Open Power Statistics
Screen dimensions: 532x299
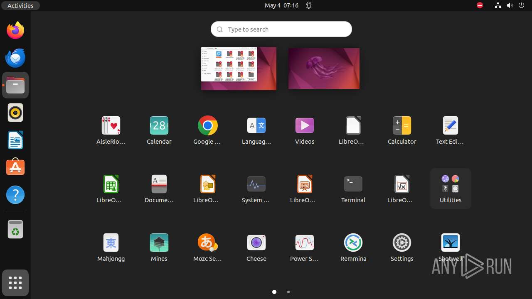(x=305, y=248)
